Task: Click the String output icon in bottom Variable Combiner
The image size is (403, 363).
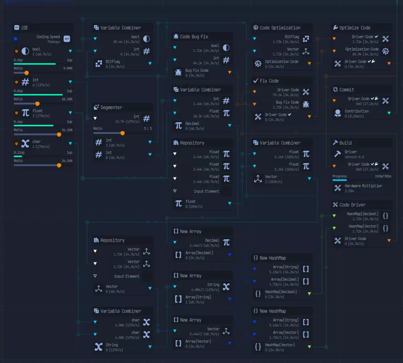Action: [x=99, y=347]
